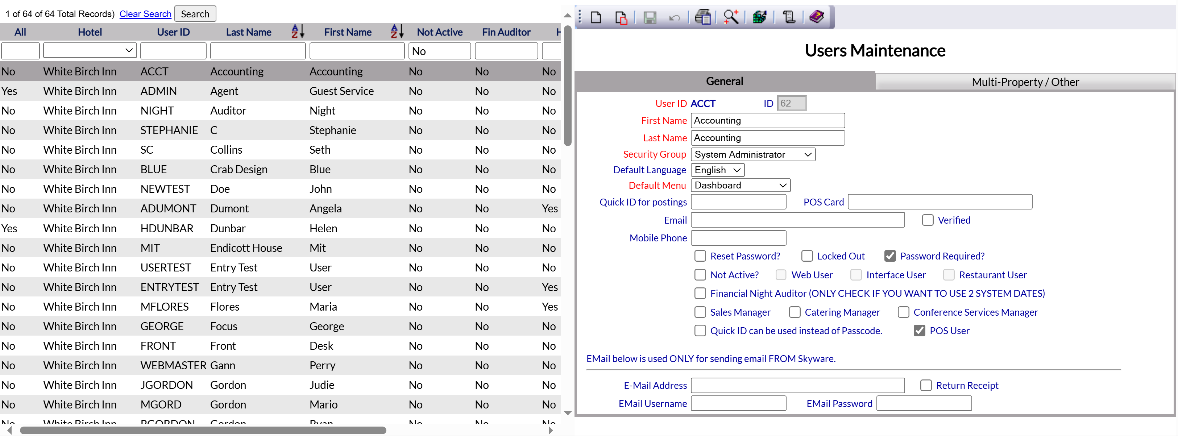Click the Mobile Phone input field
The height and width of the screenshot is (436, 1178).
[739, 238]
